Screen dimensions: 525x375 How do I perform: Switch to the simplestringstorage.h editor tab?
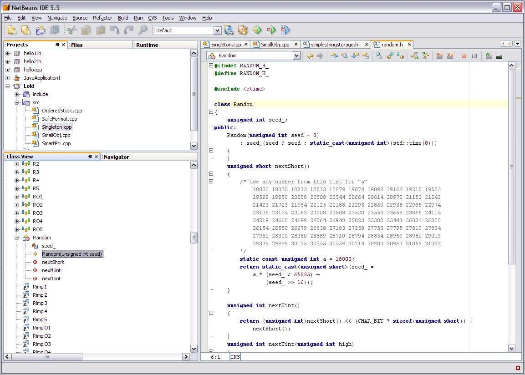335,45
